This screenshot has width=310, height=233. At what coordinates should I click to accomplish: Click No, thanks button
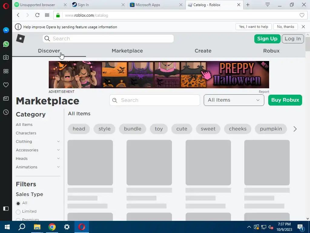[285, 27]
